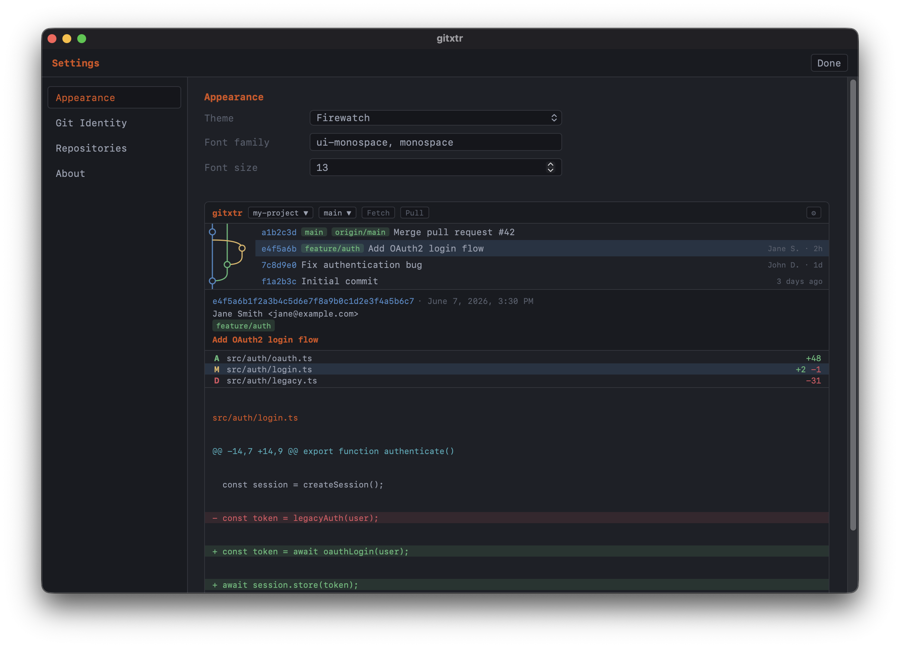Open the my-project repository dropdown
Image resolution: width=900 pixels, height=648 pixels.
coord(280,213)
